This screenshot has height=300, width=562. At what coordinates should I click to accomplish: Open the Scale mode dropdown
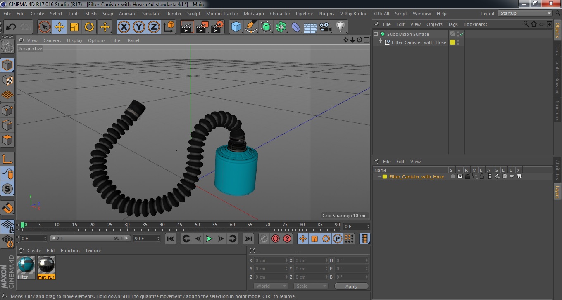coord(311,286)
